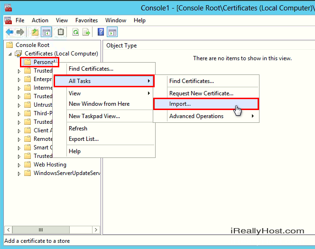315x249 pixels.
Task: Click the Third-P... row folder icon
Action: (x=28, y=113)
